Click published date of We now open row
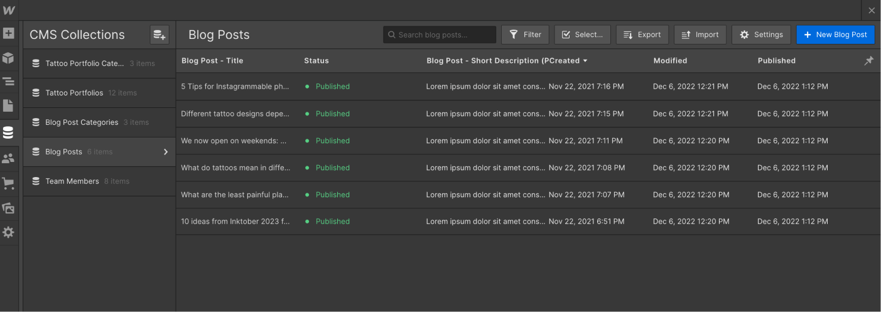The image size is (881, 312). pos(792,141)
